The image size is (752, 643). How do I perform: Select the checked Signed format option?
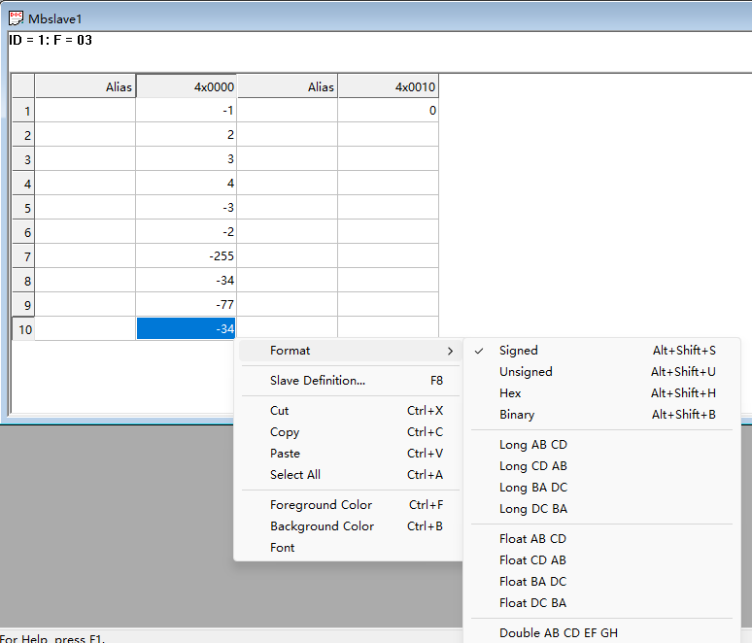(518, 351)
